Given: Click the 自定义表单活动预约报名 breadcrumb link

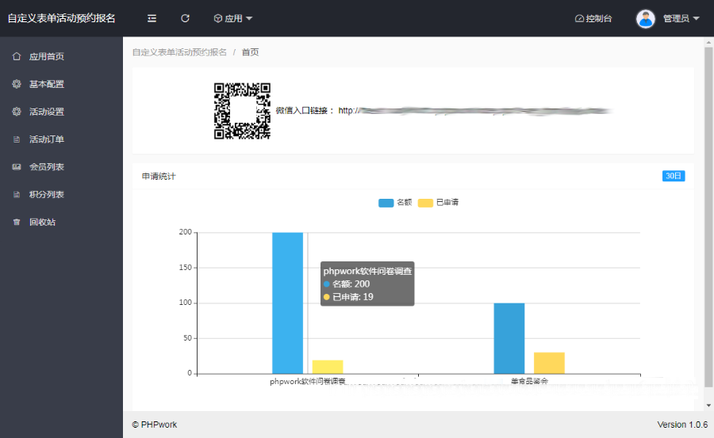Looking at the screenshot, I should tap(179, 52).
